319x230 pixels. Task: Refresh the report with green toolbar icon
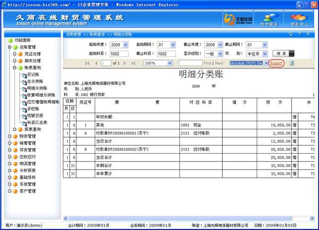(x=292, y=63)
